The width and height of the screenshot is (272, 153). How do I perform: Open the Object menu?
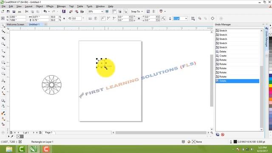coord(39,6)
